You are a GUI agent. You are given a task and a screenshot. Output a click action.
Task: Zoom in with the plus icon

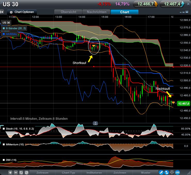pyautogui.click(x=10, y=173)
